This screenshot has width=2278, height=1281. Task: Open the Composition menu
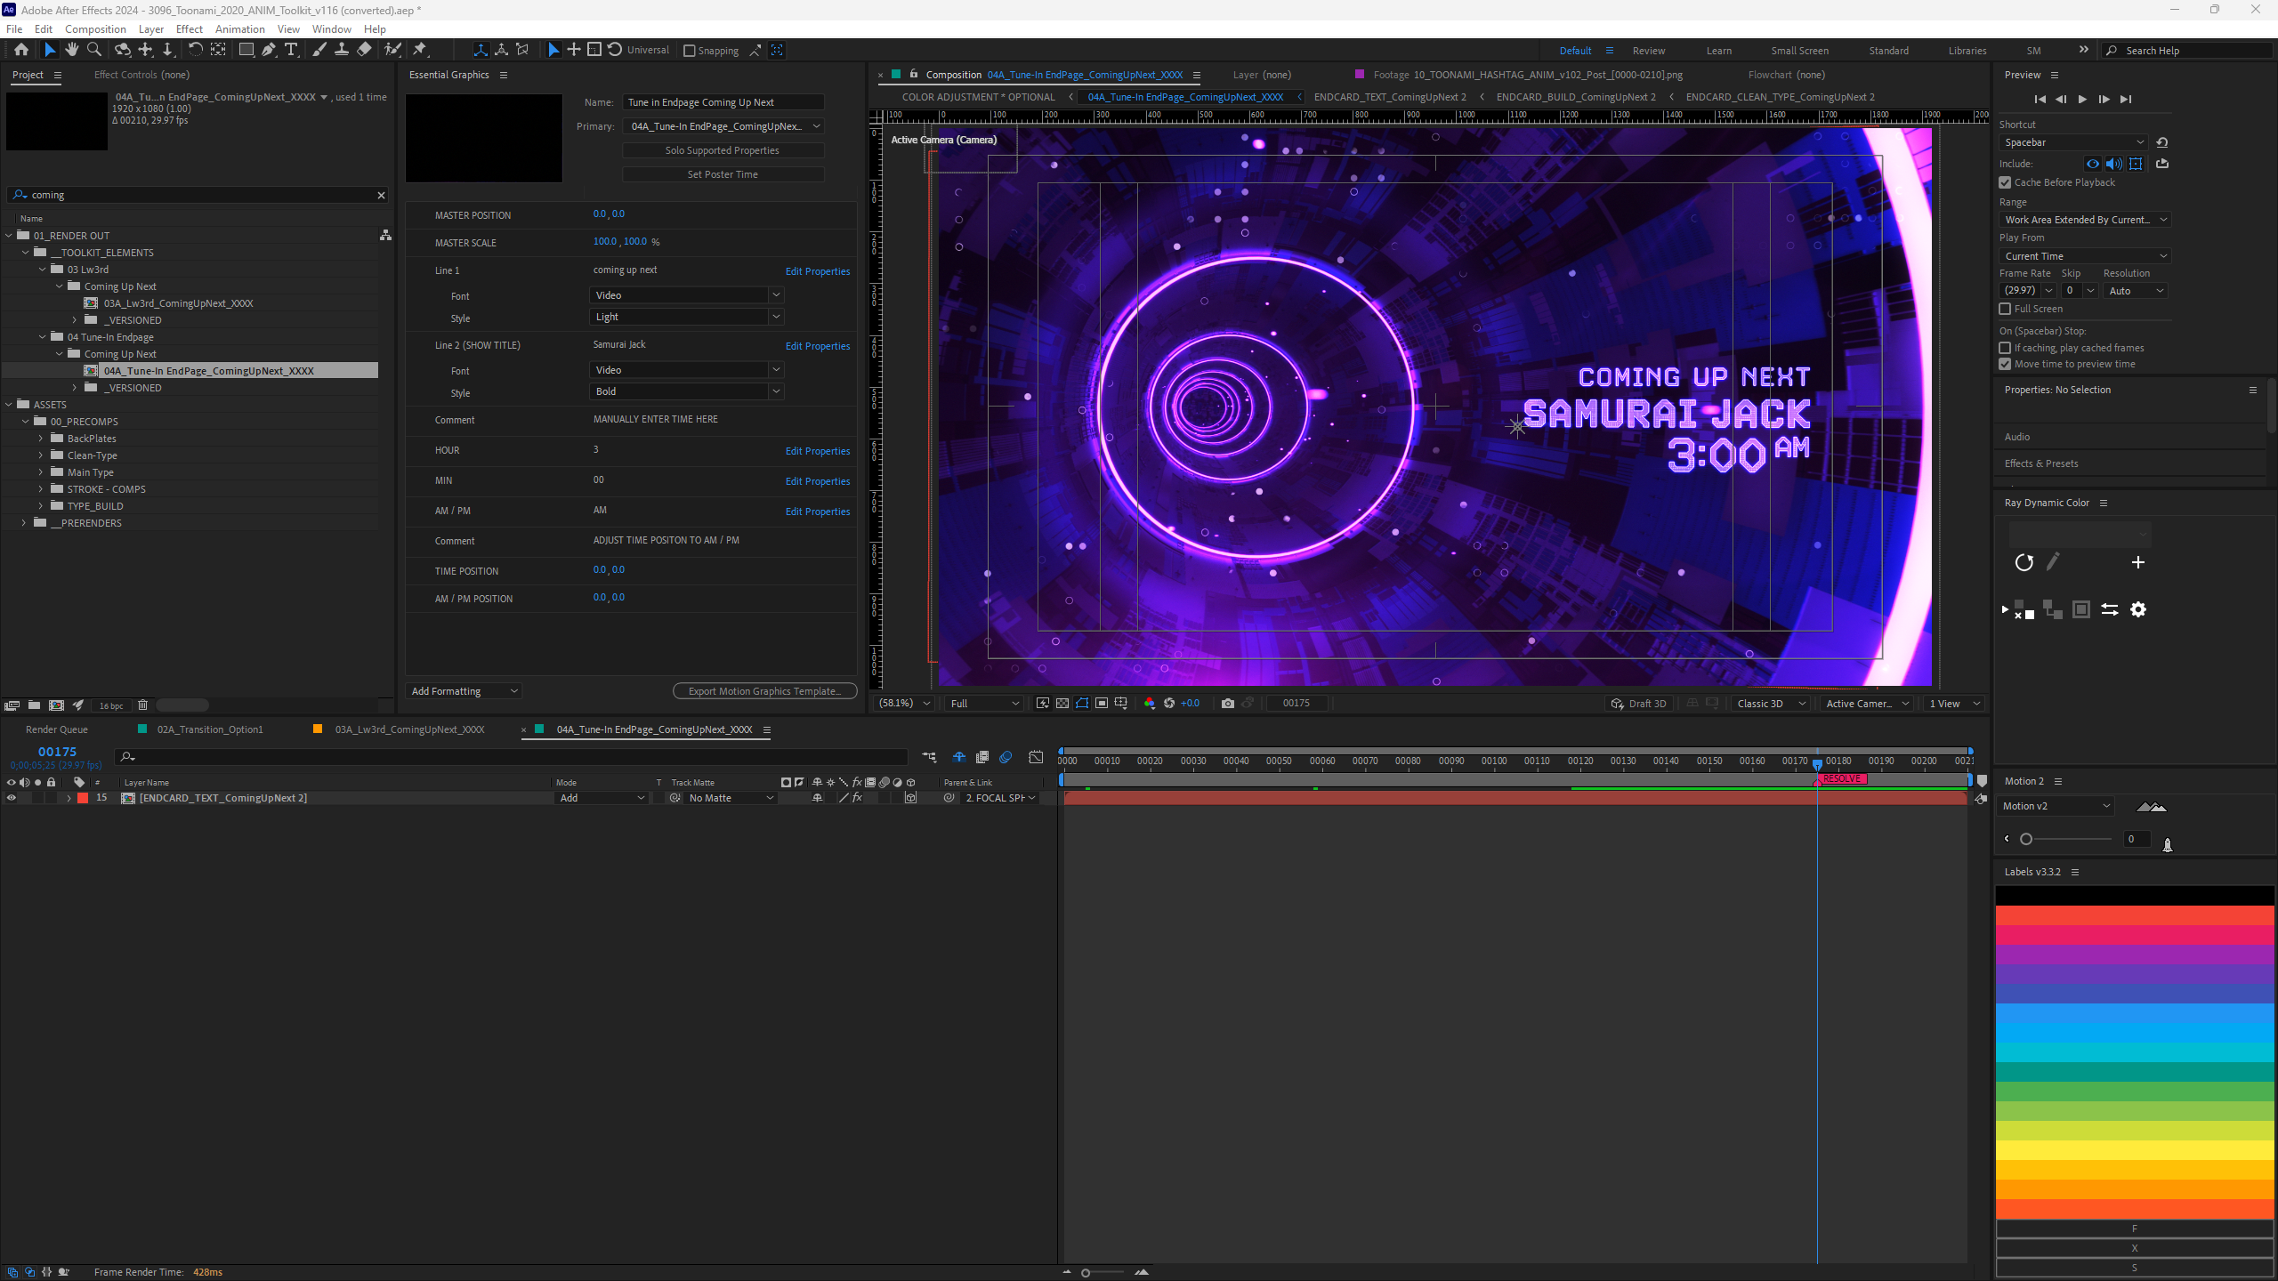coord(95,29)
